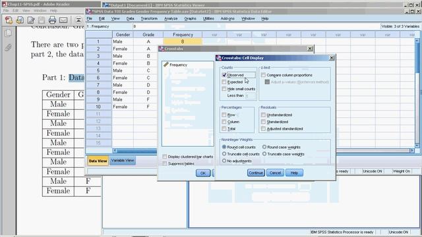Image resolution: width=422 pixels, height=237 pixels.
Task: Open the Utilities menu
Action: 208,18
